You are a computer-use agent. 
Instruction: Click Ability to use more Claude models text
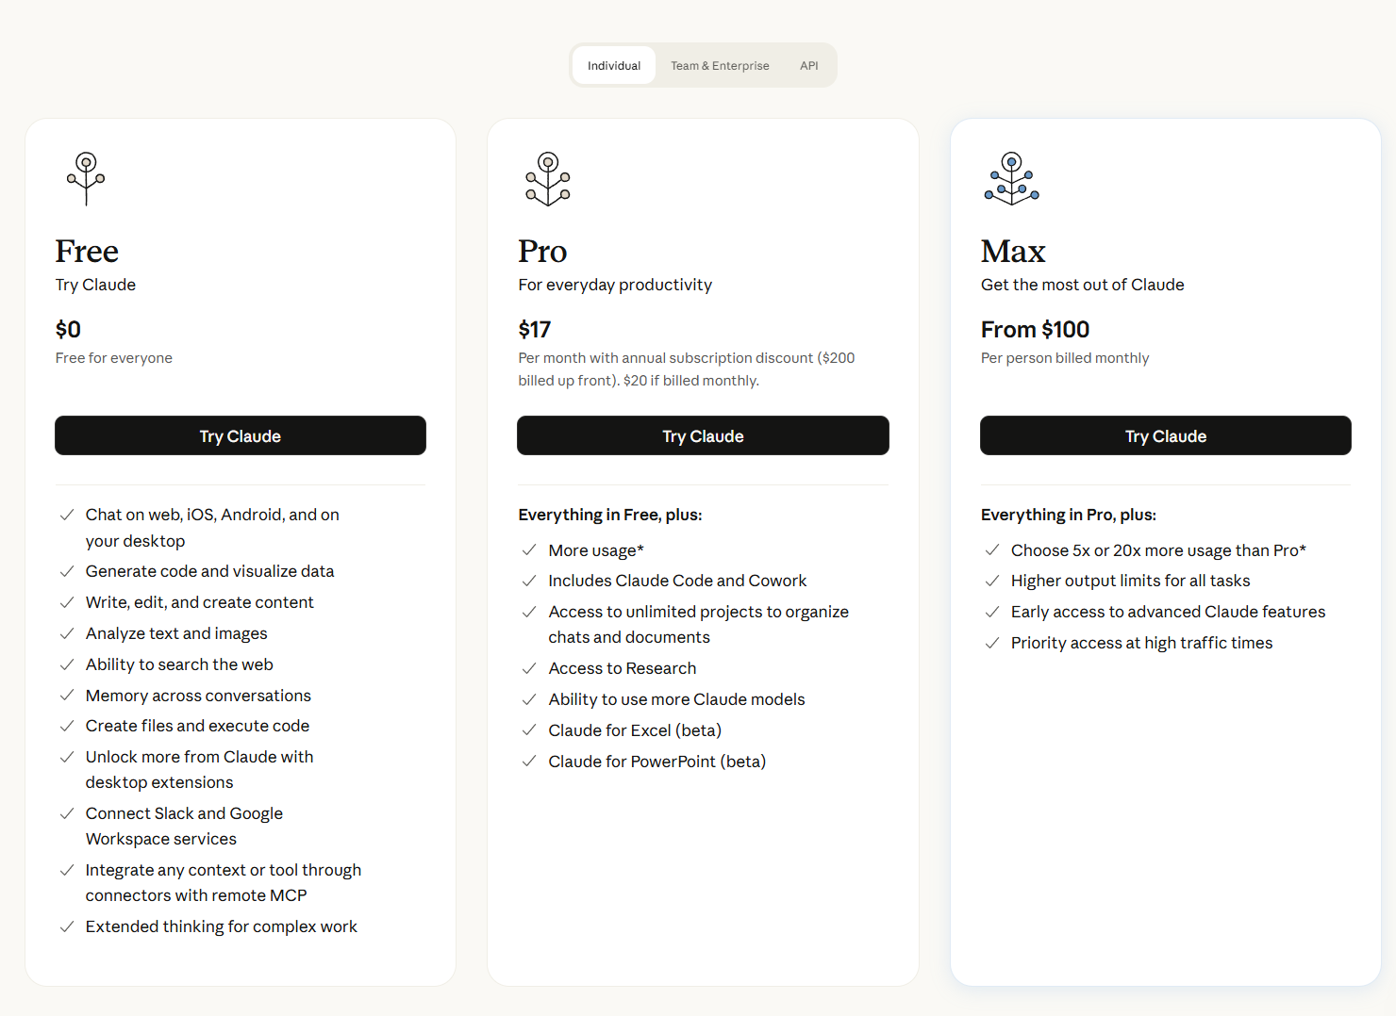[676, 699]
